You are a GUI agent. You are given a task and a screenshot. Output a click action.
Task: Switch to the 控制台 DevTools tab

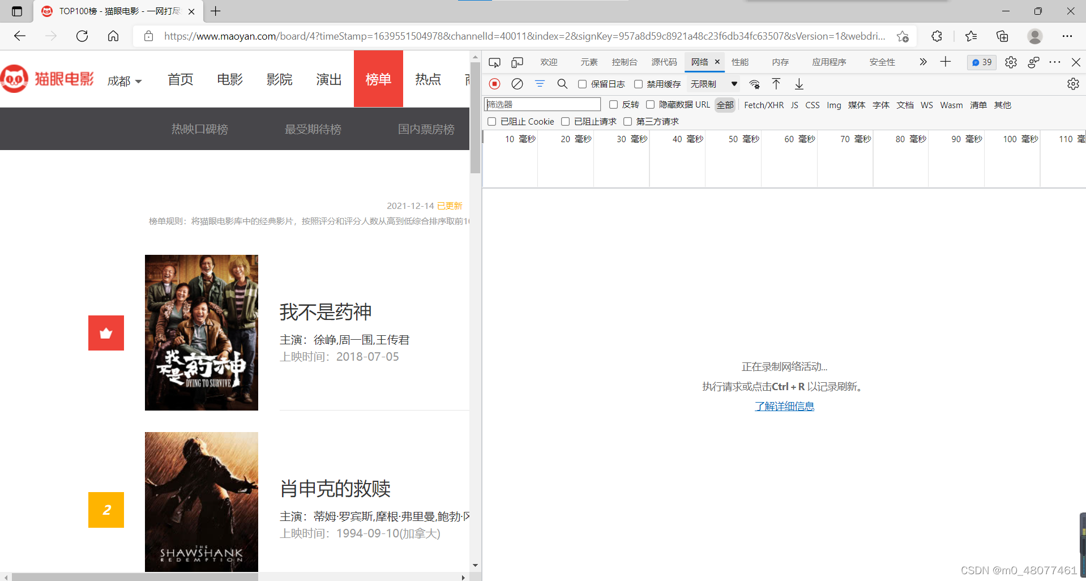click(x=625, y=62)
